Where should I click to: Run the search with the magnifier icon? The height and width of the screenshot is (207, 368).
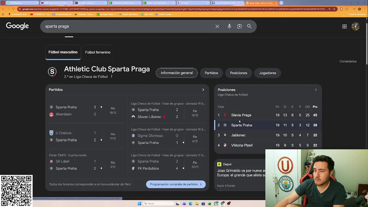click(249, 26)
